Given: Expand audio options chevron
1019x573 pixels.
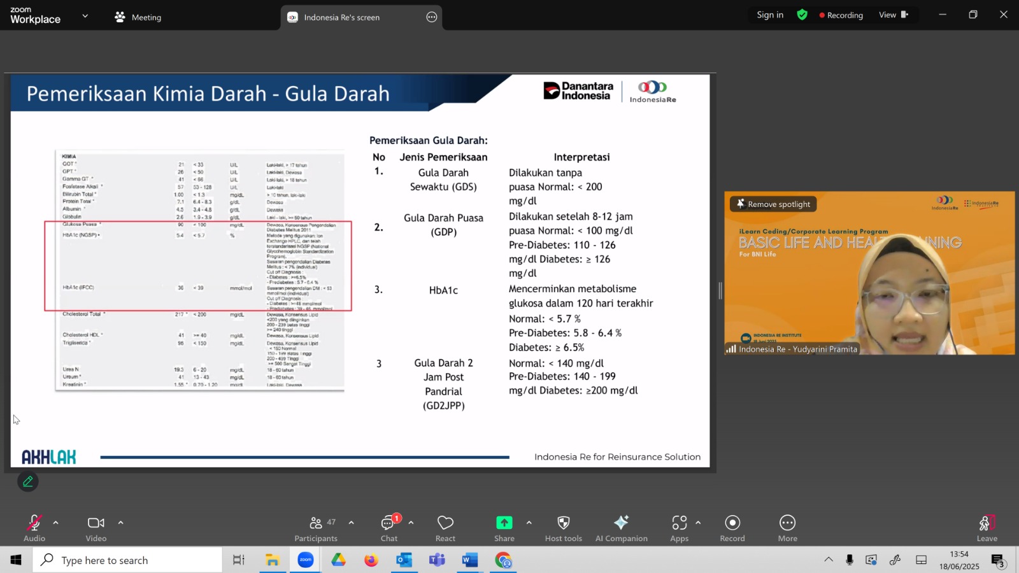Looking at the screenshot, I should [x=56, y=523].
